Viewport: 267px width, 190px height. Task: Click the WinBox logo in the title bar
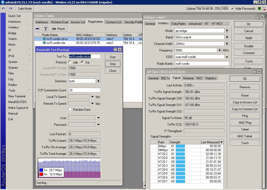pyautogui.click(x=3, y=2)
